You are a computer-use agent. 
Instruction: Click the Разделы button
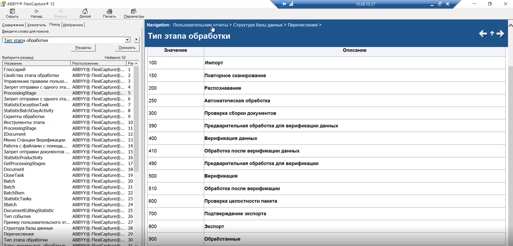coord(83,48)
